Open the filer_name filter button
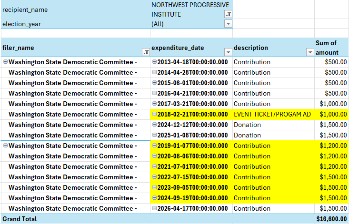The width and height of the screenshot is (349, 224). [146, 52]
